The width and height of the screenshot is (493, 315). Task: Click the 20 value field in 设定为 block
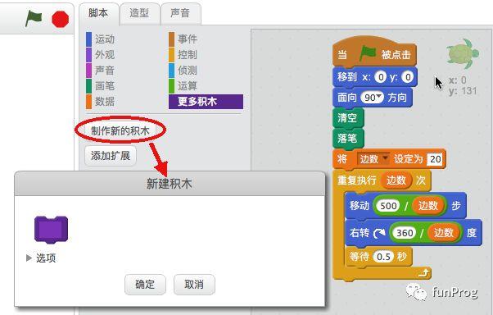pos(435,159)
